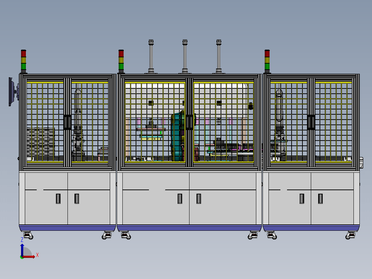Screen dimensions: 372x279
Task: Click the black door latch on the right enclosure
Action: pyautogui.click(x=311, y=122)
